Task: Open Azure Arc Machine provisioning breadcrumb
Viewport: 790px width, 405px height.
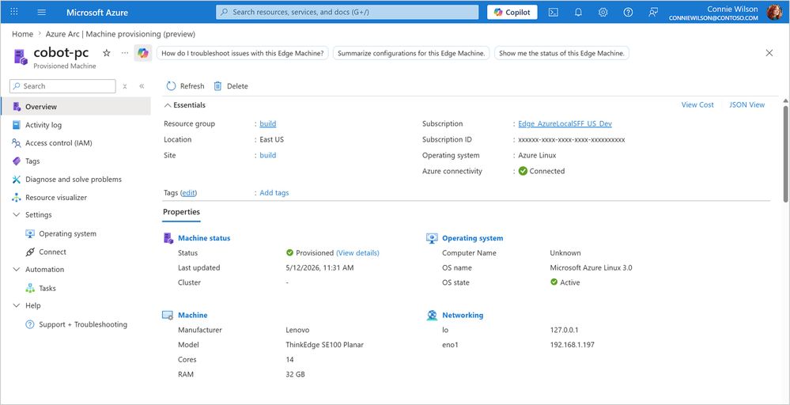Action: [x=120, y=34]
